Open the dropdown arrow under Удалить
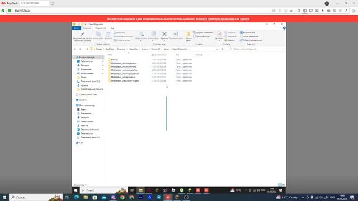The height and width of the screenshot is (201, 358). (x=164, y=40)
